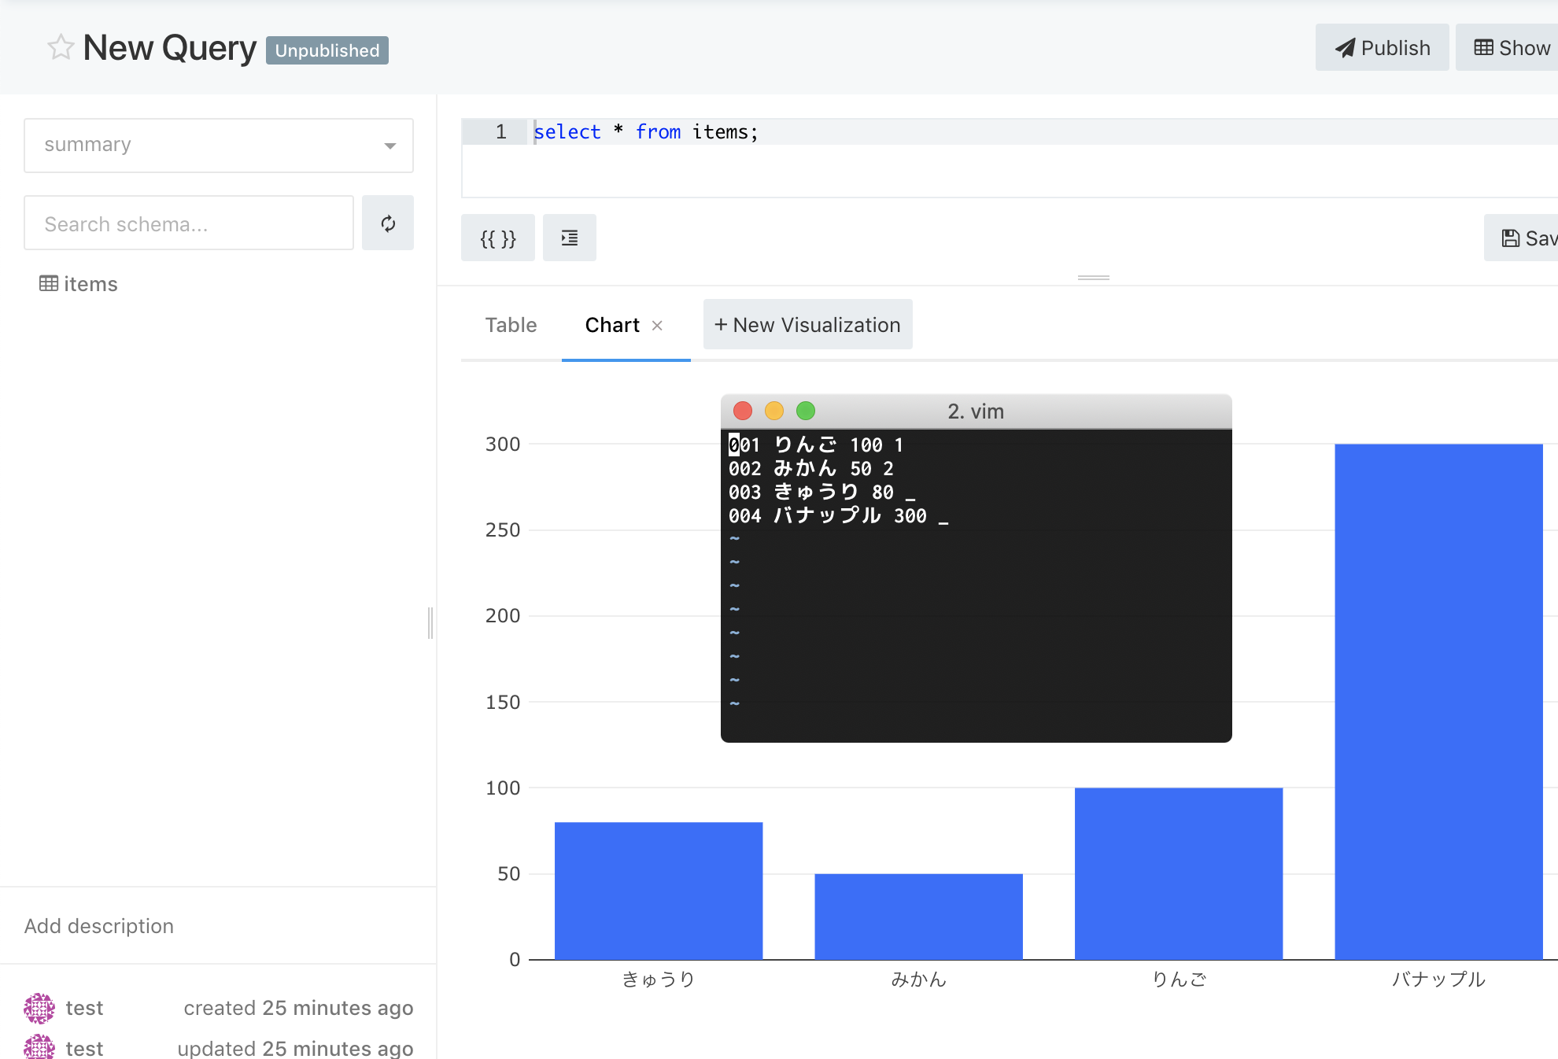The image size is (1558, 1059).
Task: Switch to the Table tab
Action: point(511,325)
